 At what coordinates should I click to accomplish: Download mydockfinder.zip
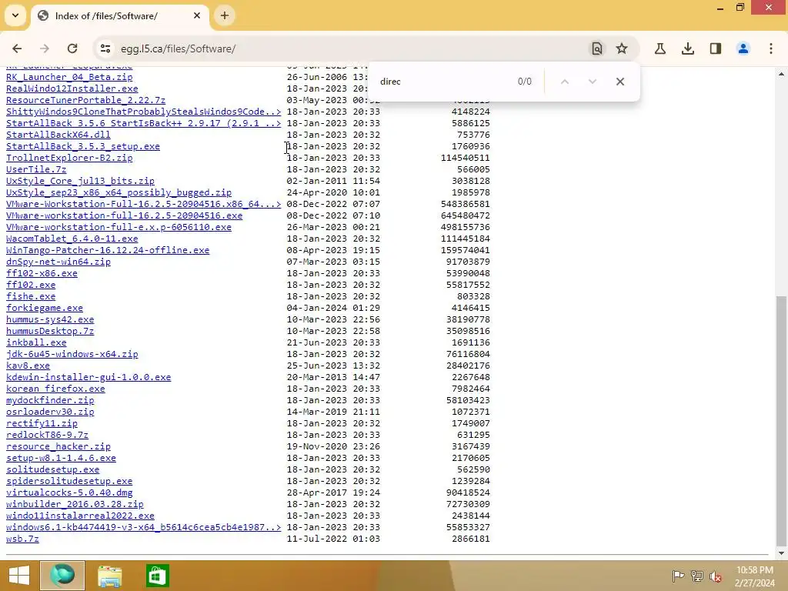(50, 400)
